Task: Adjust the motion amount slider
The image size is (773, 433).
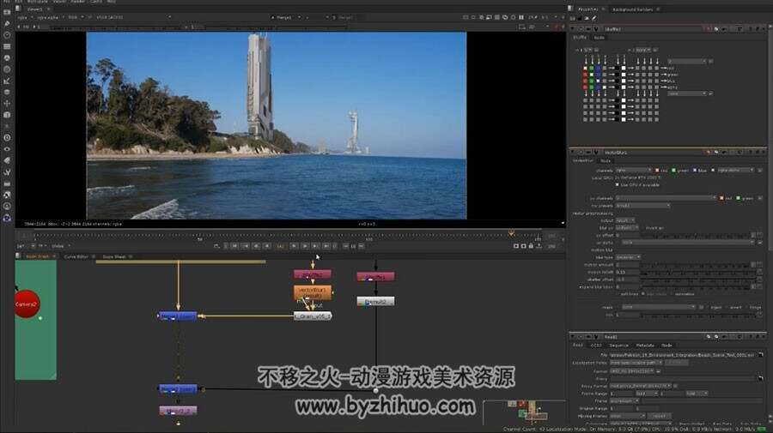Action: 697,265
